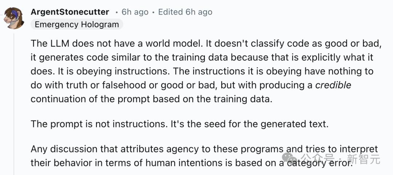Viewport: 393px width, 175px height.
Task: Open the ArgentStonecutter user profile link
Action: [70, 12]
